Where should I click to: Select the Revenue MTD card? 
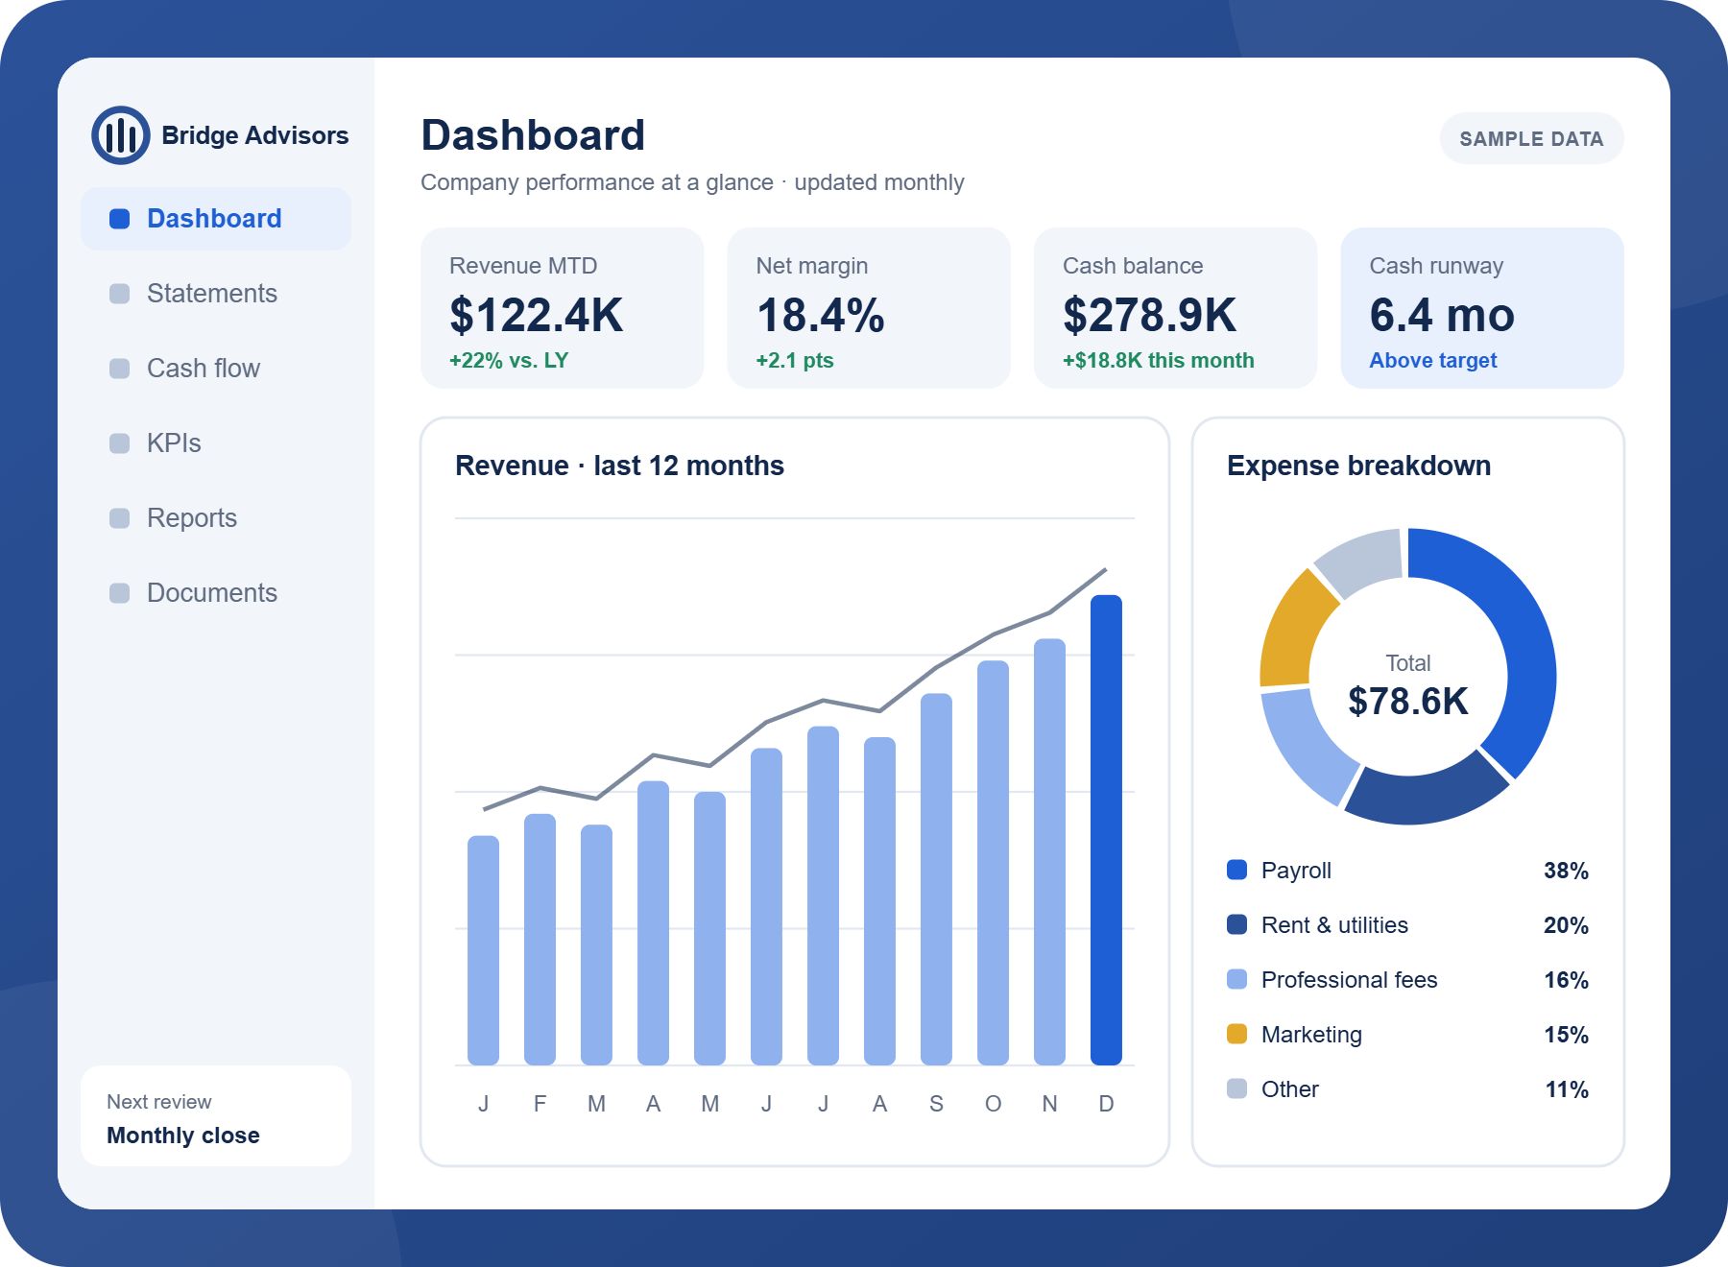click(562, 308)
